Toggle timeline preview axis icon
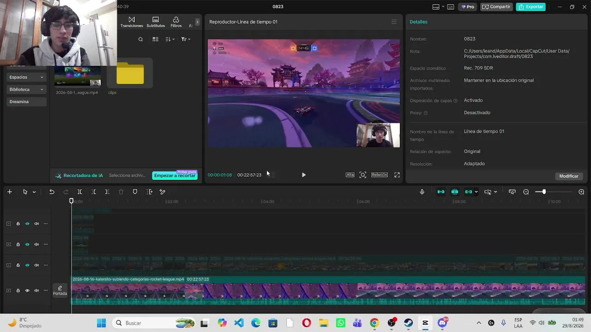The width and height of the screenshot is (591, 332). pos(488,192)
